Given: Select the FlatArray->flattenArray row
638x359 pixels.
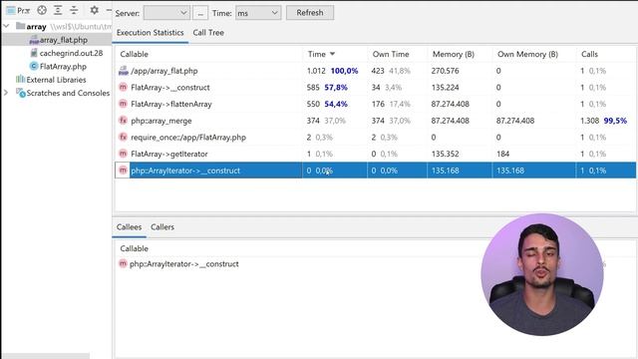Looking at the screenshot, I should [x=375, y=104].
